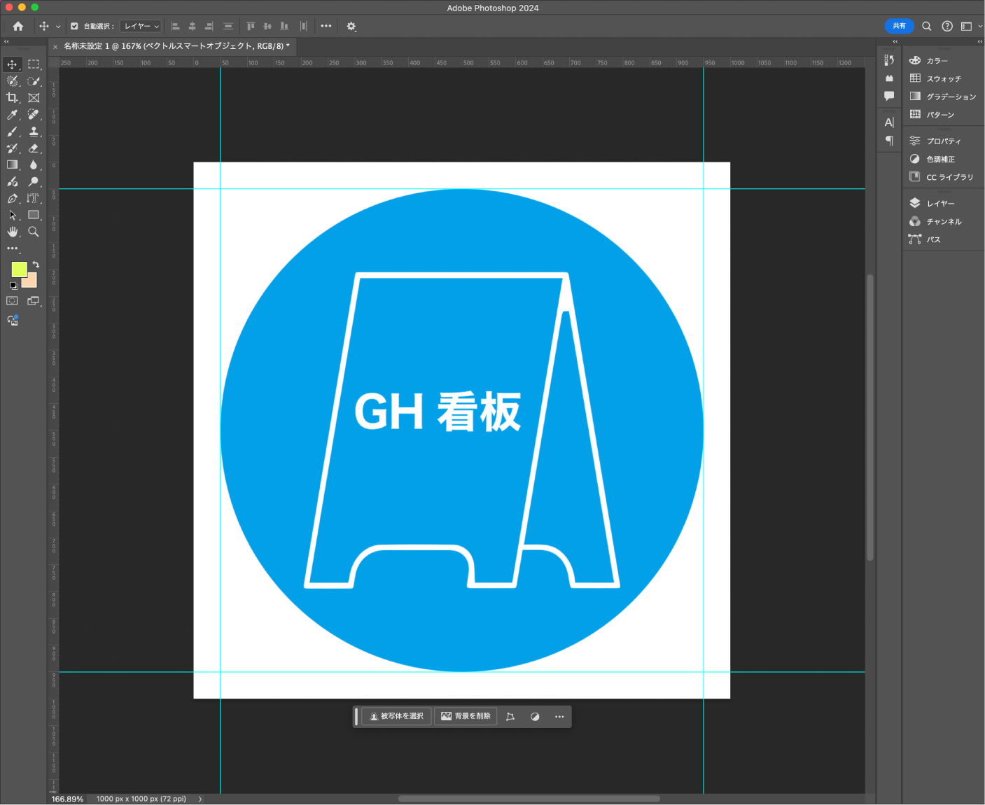
Task: Click the yellow-green foreground color swatch
Action: tap(19, 269)
